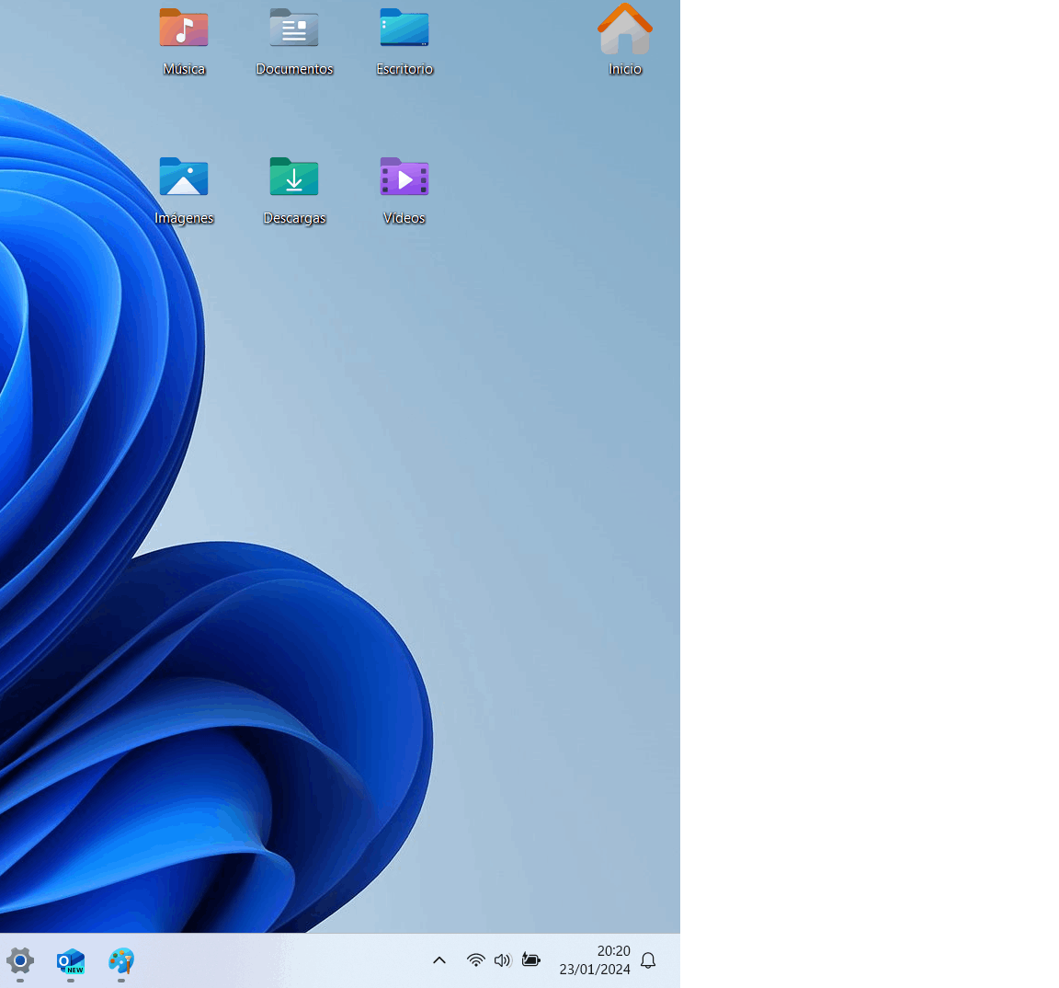This screenshot has width=1059, height=988.
Task: Click the volume speaker icon in tray
Action: tap(503, 960)
